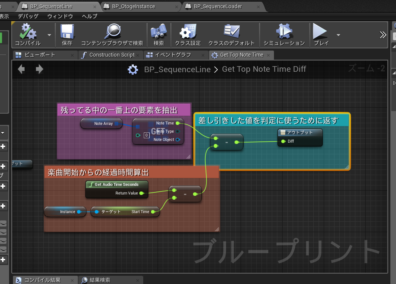Click the Diff input pin
396x284 pixels.
(x=283, y=141)
